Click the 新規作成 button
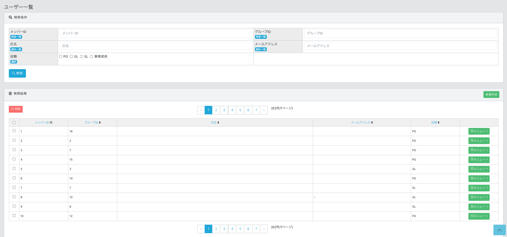This screenshot has width=507, height=237. 491,94
